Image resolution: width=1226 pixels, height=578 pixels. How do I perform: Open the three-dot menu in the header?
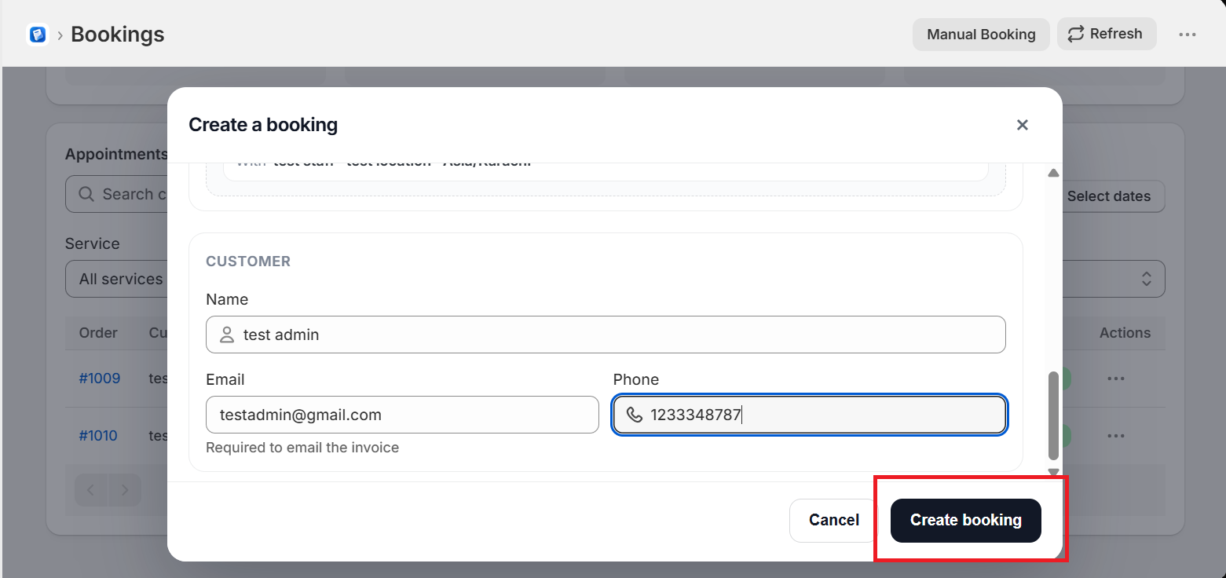click(x=1188, y=35)
